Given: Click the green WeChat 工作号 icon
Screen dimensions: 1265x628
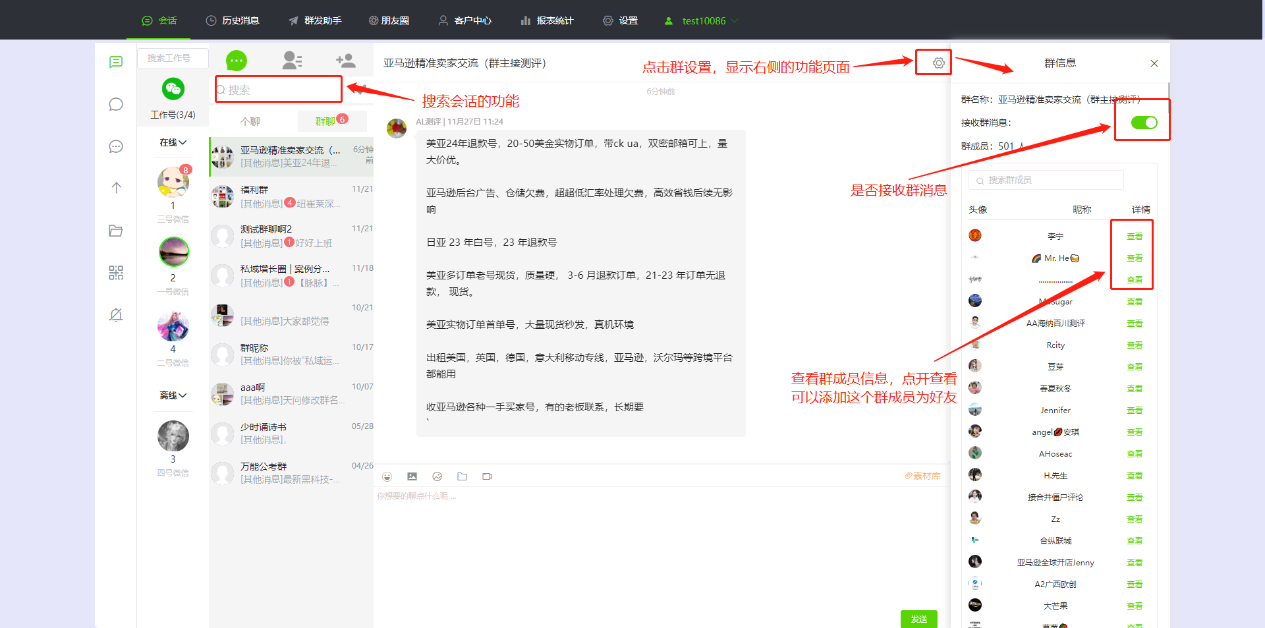Looking at the screenshot, I should click(173, 88).
